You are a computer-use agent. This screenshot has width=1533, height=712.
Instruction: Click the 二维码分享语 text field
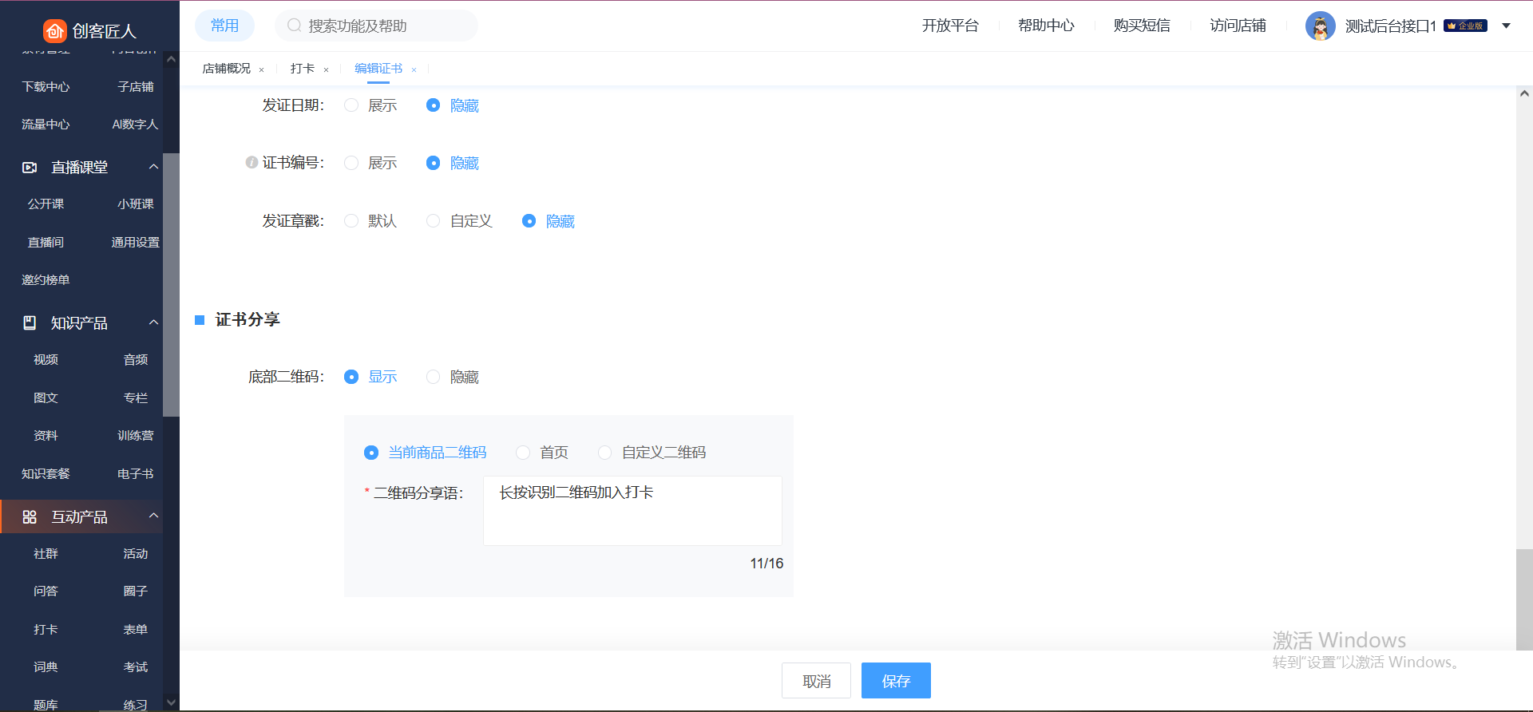tap(632, 511)
